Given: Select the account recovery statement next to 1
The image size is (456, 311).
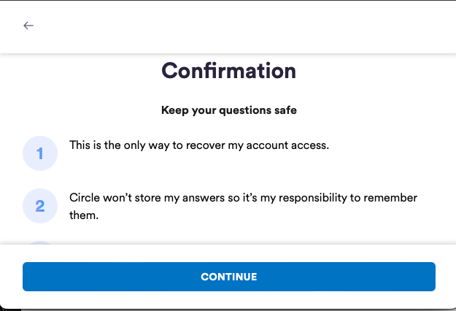Looking at the screenshot, I should point(199,145).
